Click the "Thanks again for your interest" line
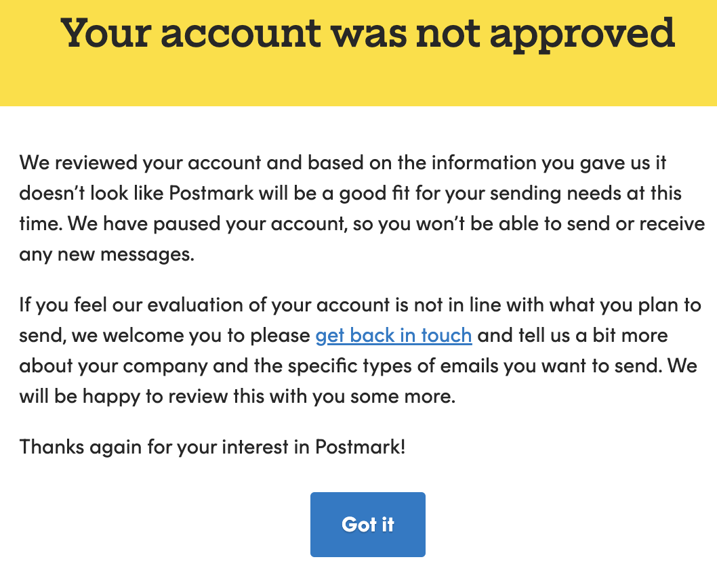 tap(212, 447)
